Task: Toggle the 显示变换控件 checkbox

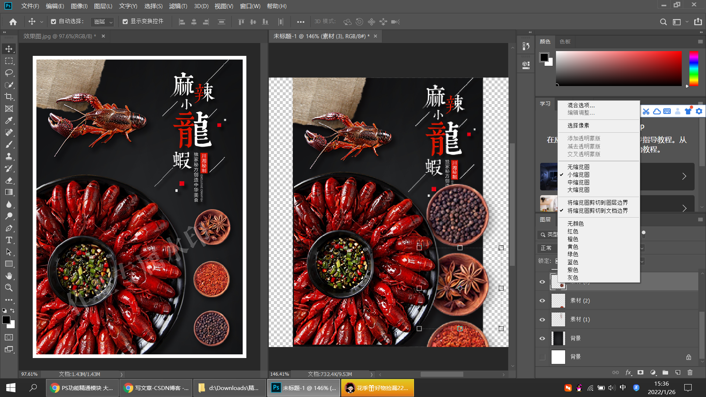Action: 125,22
